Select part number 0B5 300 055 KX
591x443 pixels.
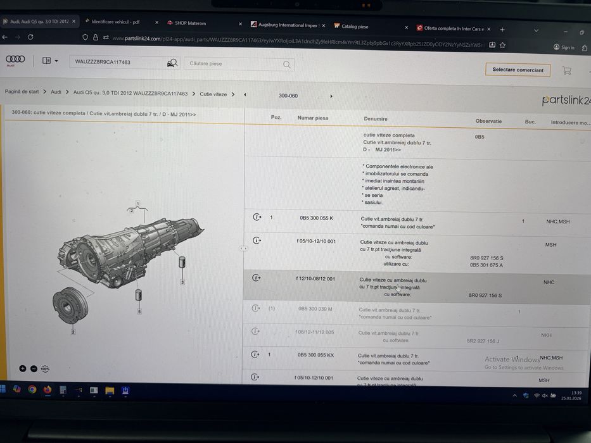[315, 355]
